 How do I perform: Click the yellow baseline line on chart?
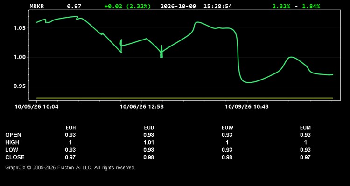click(x=185, y=98)
